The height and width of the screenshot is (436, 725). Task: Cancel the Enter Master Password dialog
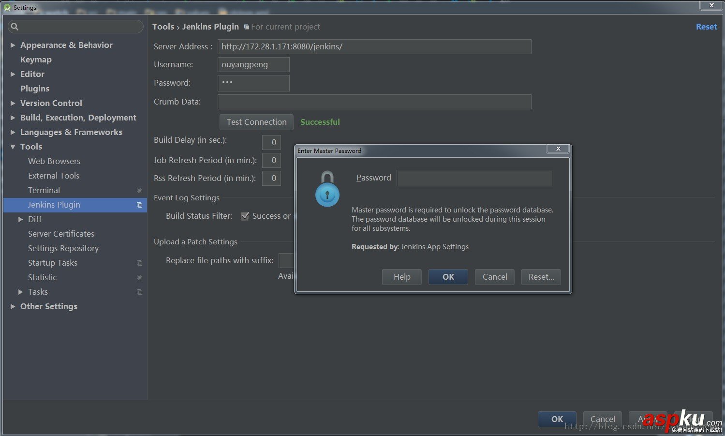(494, 277)
